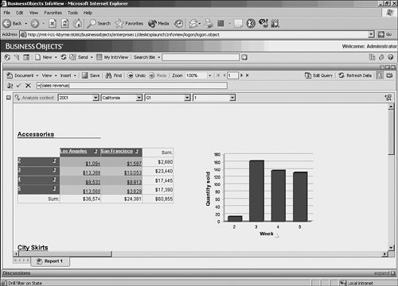Image resolution: width=398 pixels, height=286 pixels.
Task: Click the search go icon beside search box
Action: [244, 57]
